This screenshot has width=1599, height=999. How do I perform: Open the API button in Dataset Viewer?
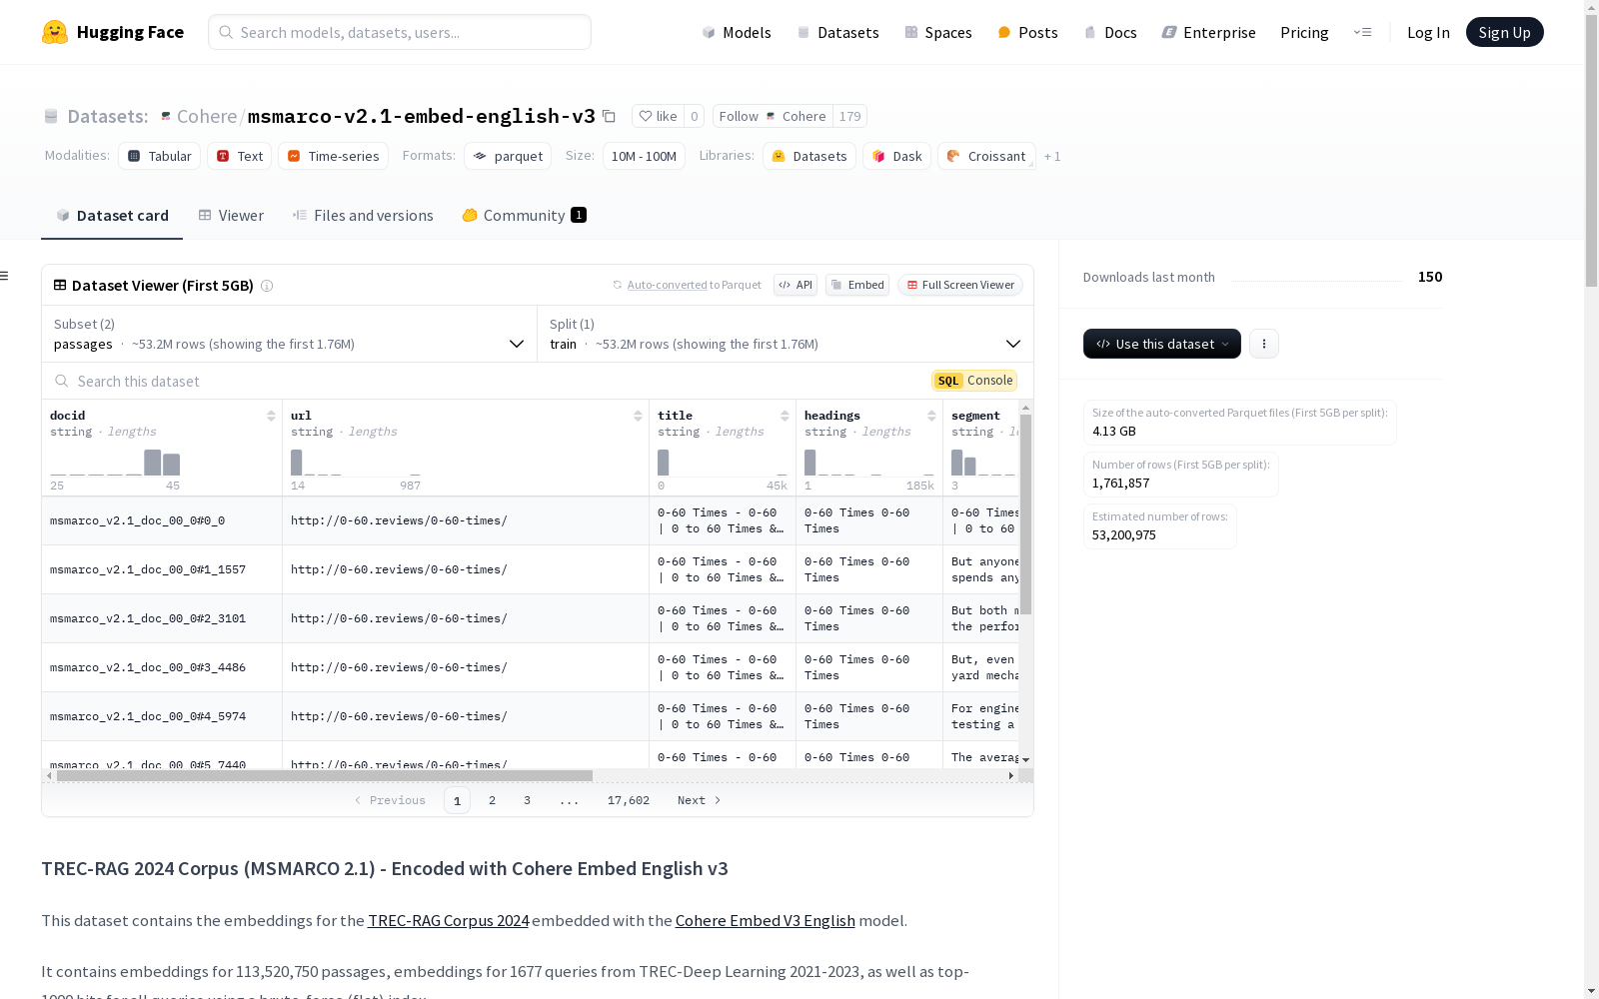tap(796, 285)
